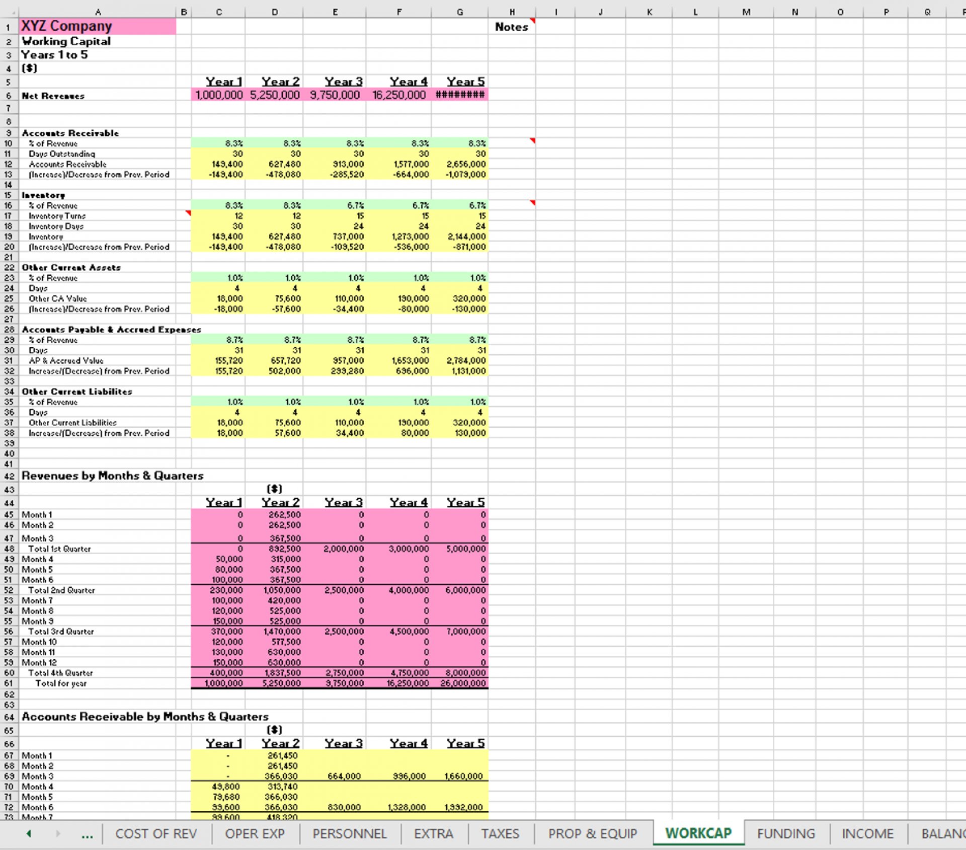Select Year 5 Other CA Value 320,000 in row 25

[x=460, y=298]
